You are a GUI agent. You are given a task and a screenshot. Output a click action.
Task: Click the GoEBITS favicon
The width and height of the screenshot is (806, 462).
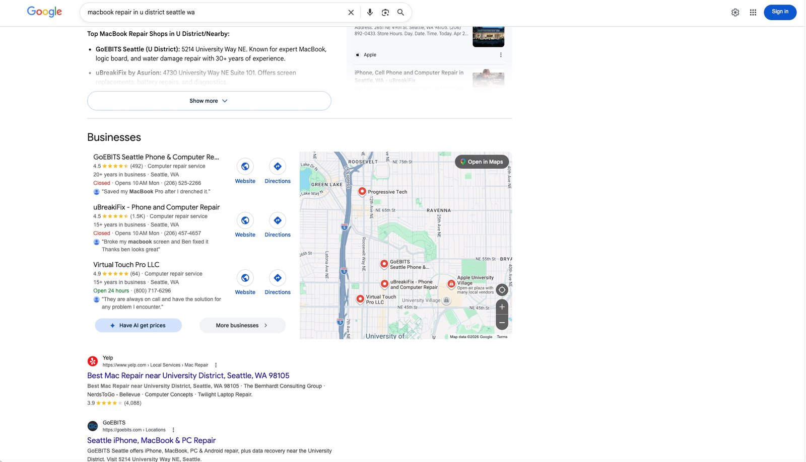tap(93, 426)
